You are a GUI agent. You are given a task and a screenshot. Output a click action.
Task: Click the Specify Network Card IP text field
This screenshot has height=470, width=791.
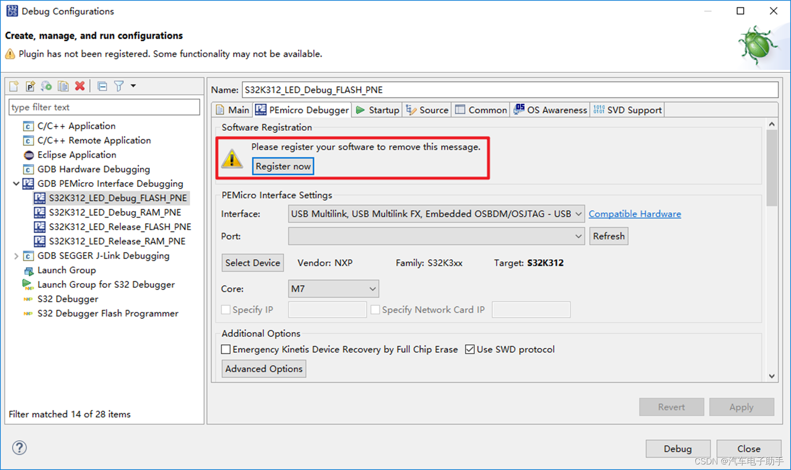pos(531,310)
